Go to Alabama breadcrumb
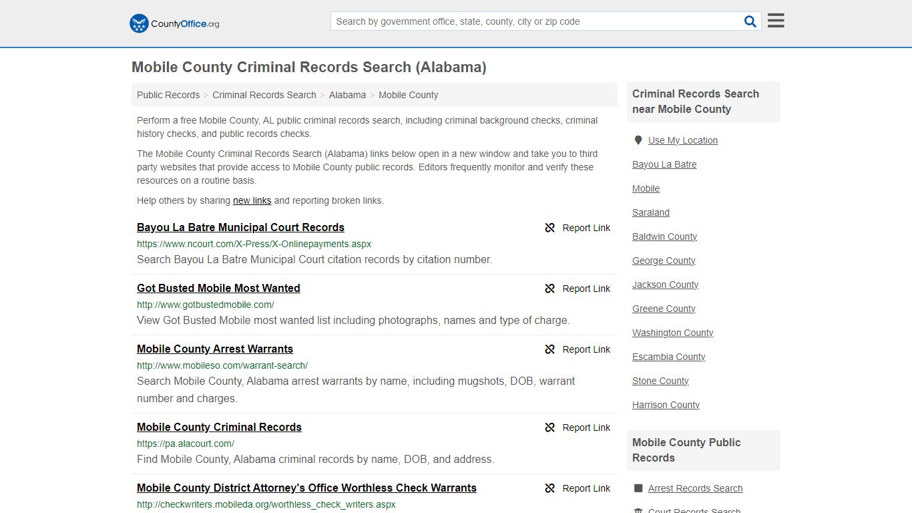The height and width of the screenshot is (513, 912). (x=347, y=95)
